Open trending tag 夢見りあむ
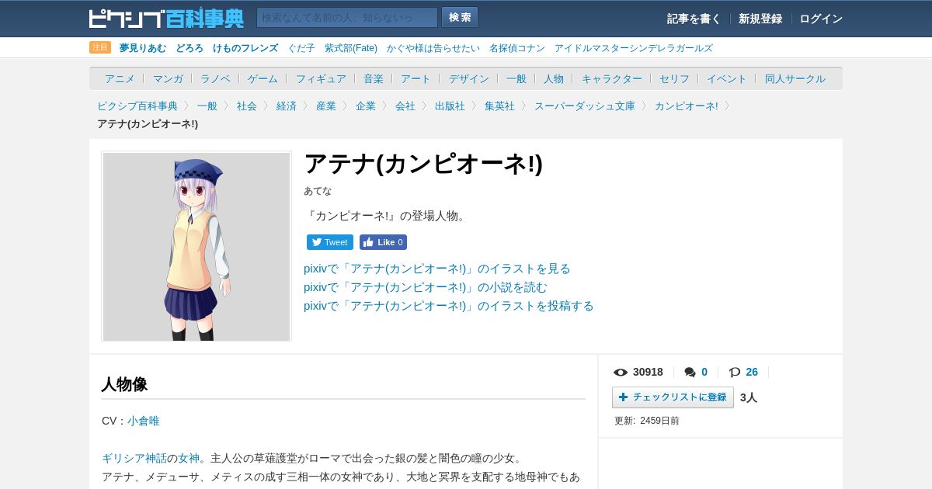 click(x=143, y=48)
